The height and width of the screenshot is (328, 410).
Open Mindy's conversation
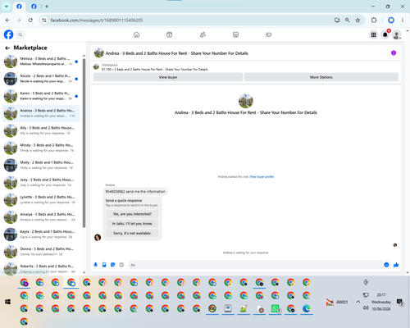41,148
